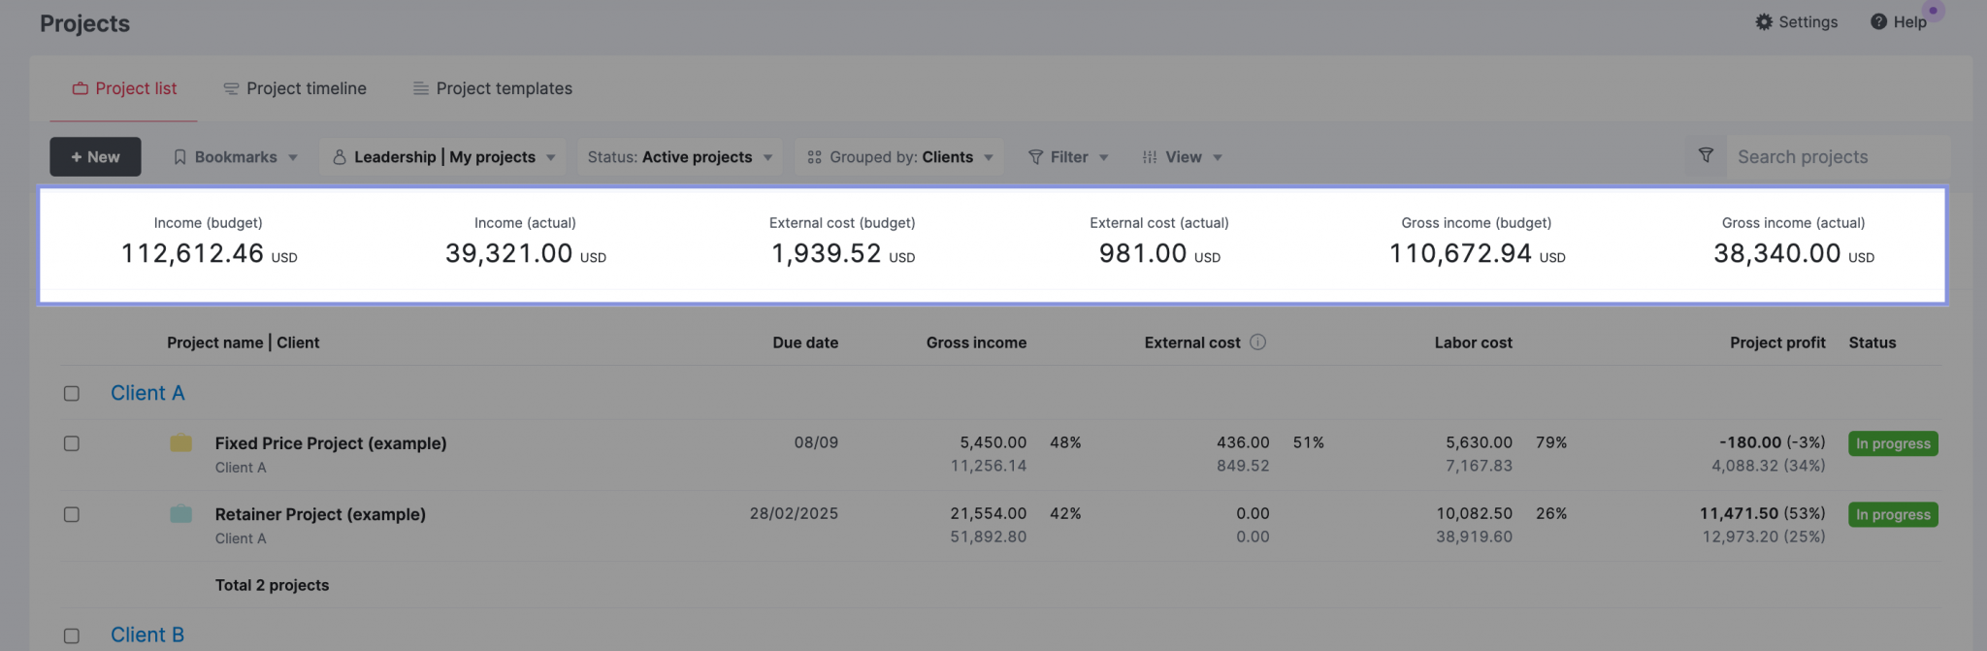This screenshot has height=651, width=1987.
Task: Click the Project profit column header
Action: [x=1777, y=342]
